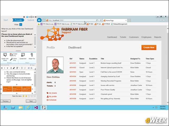Open a new browser tab
The image size is (169, 126).
[x=129, y=20]
